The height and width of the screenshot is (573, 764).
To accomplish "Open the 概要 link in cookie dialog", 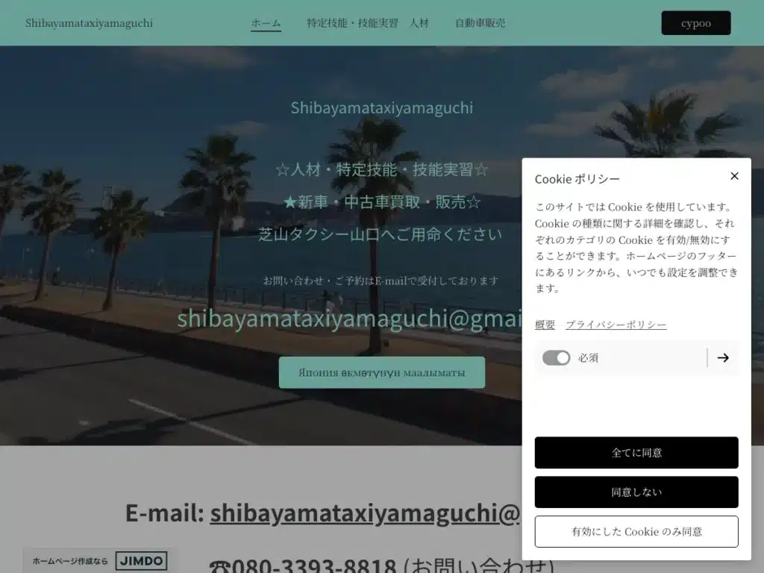I will pos(545,325).
